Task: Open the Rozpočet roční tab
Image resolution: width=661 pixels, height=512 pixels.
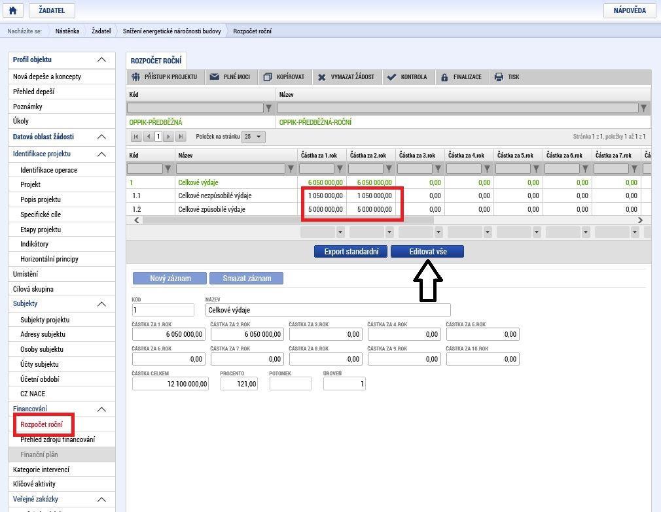Action: (x=156, y=61)
